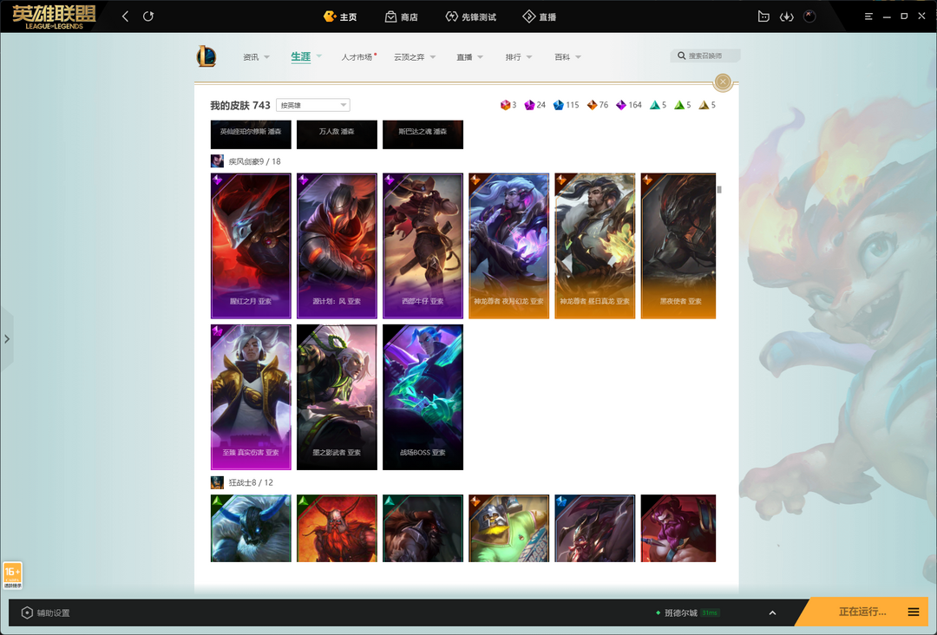The height and width of the screenshot is (635, 937).
Task: Click the 我的皮肤 743 heading
Action: (x=240, y=105)
